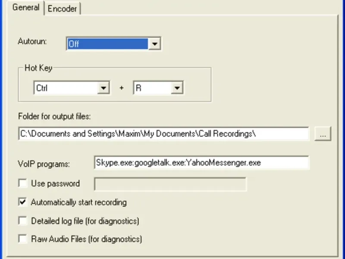Click the VoIP programs text field

[x=201, y=163]
